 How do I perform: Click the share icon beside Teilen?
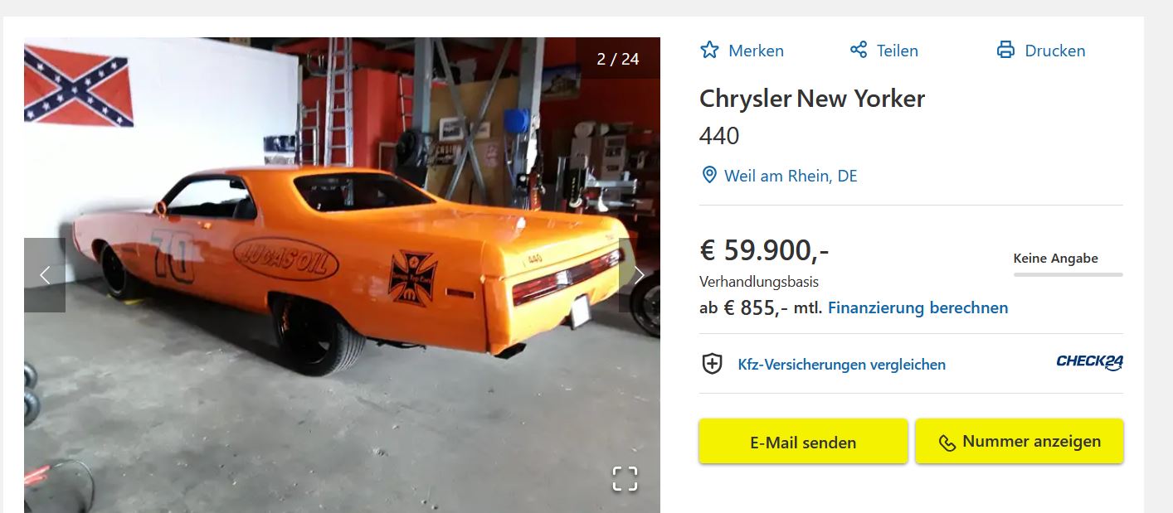click(859, 50)
